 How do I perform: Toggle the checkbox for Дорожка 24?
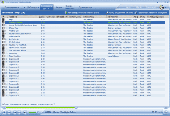[3, 84]
